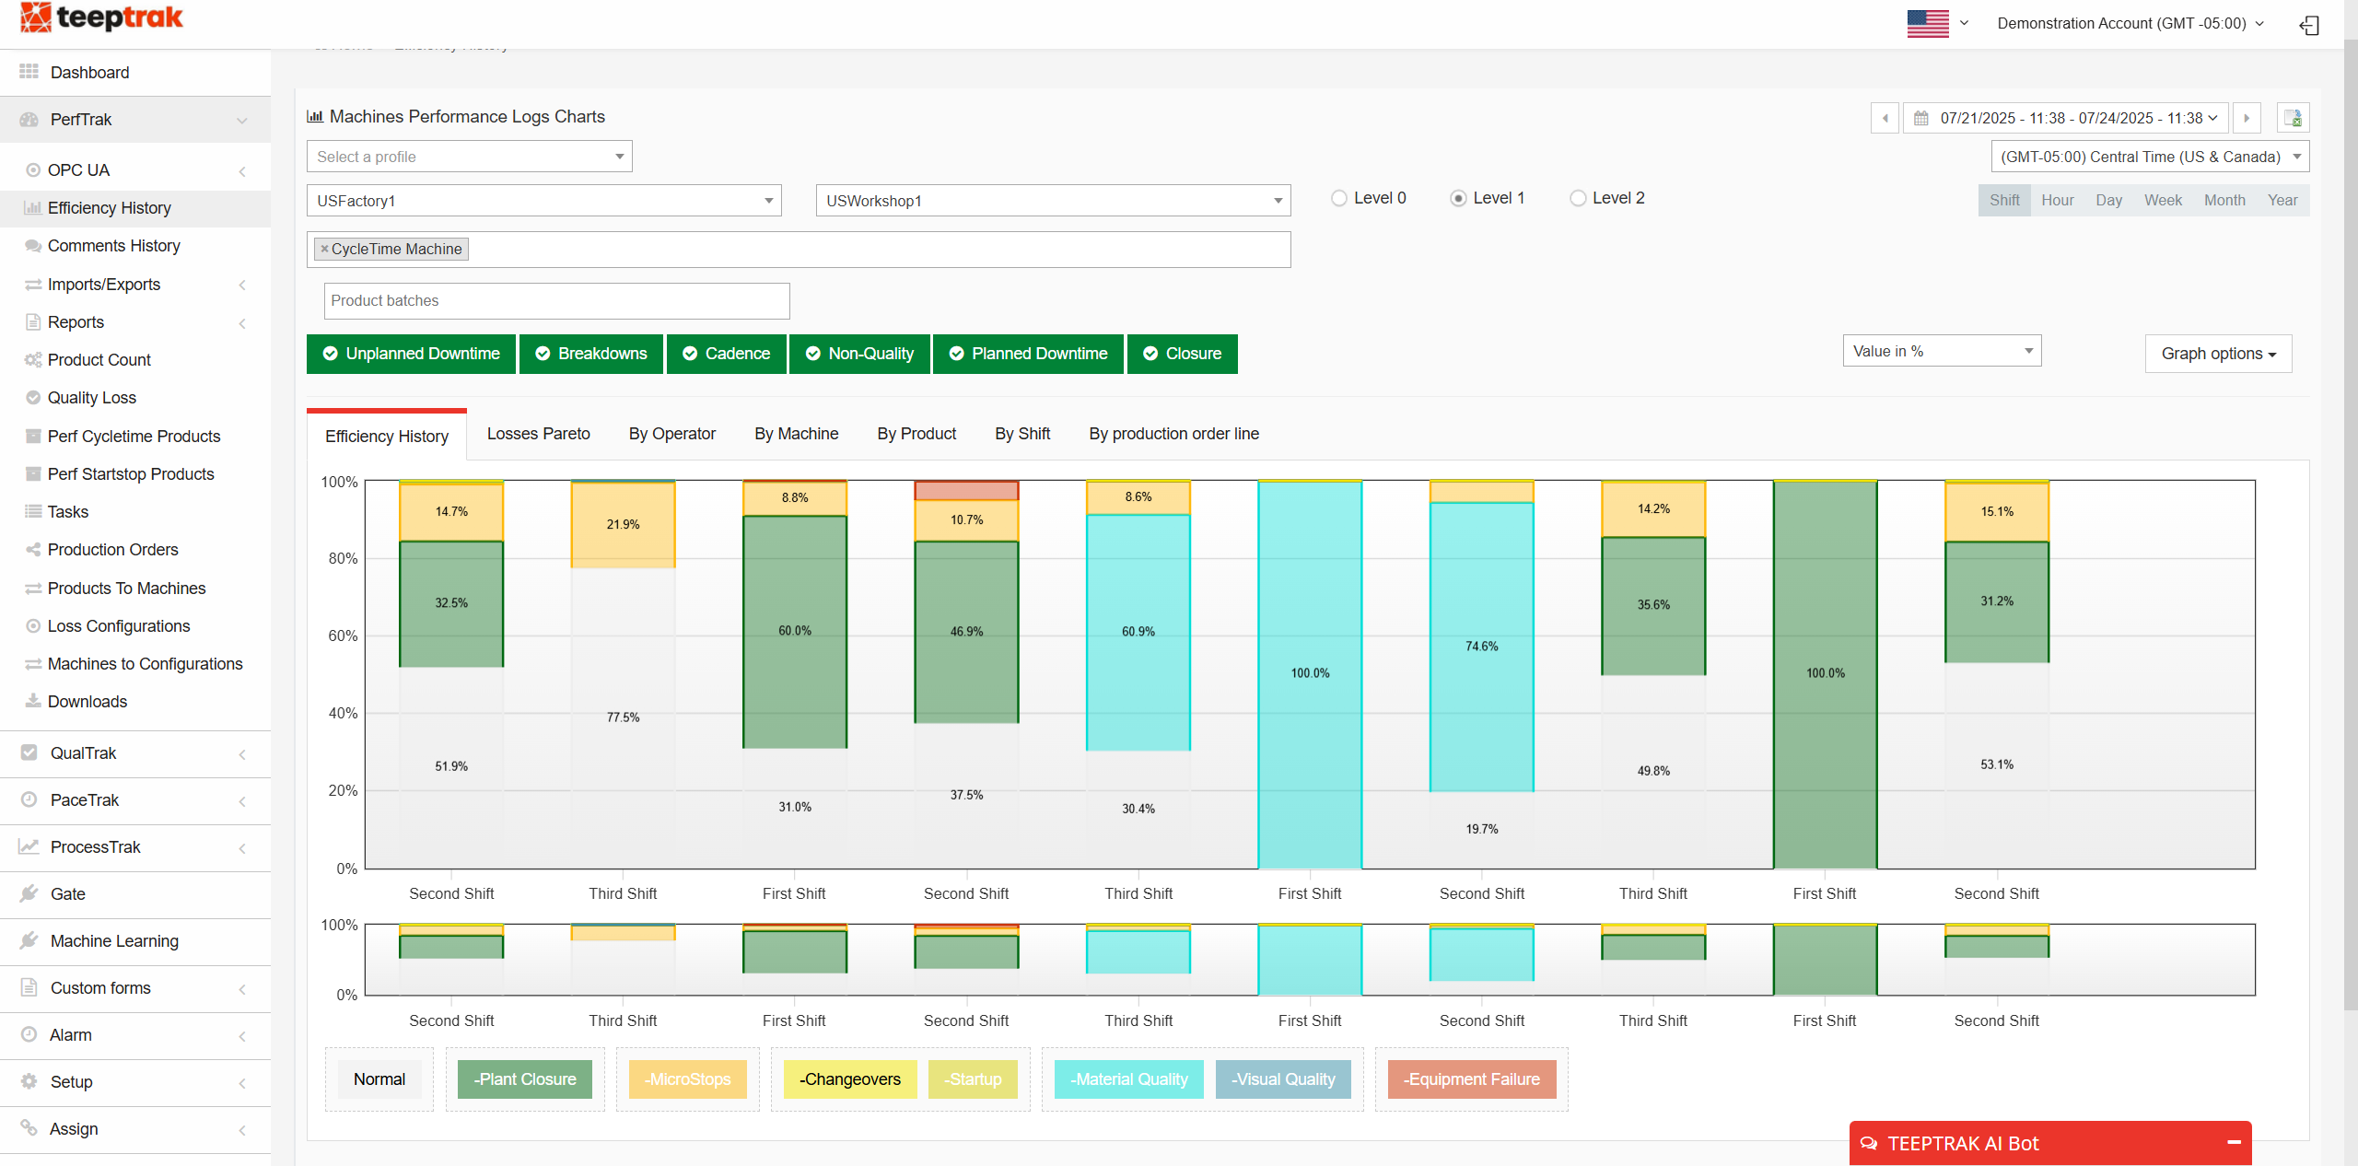Select the Level 0 radio button
Screen dimensions: 2358x1166
(1339, 198)
